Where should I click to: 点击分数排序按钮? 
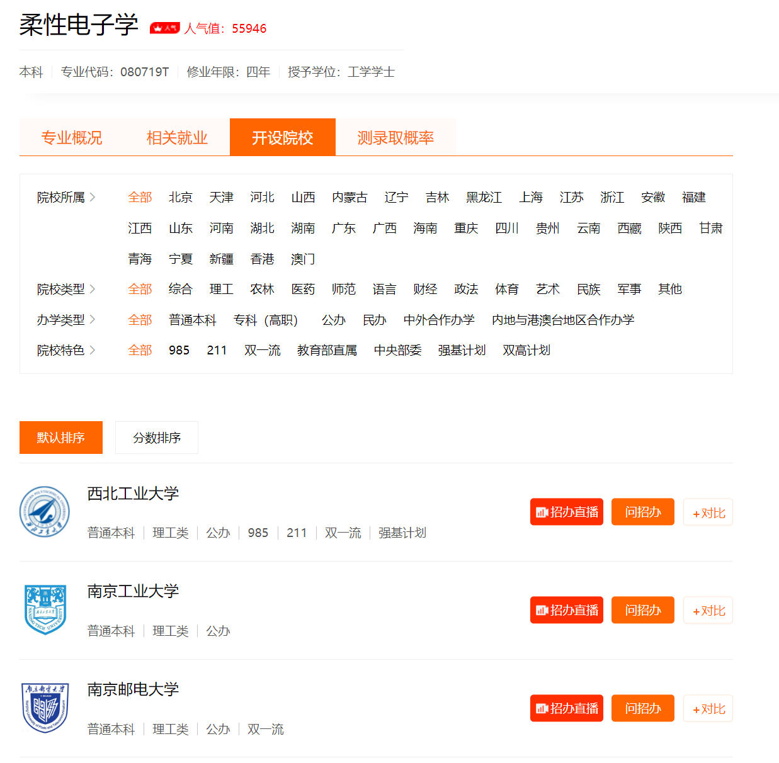156,437
